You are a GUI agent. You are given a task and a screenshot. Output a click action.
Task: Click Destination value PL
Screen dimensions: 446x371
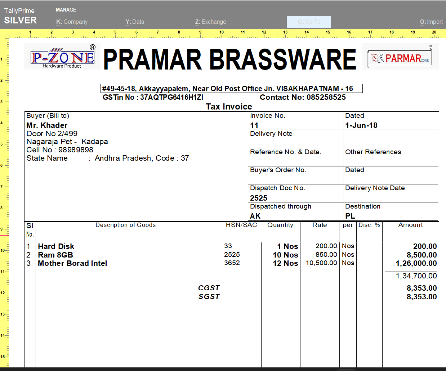350,216
